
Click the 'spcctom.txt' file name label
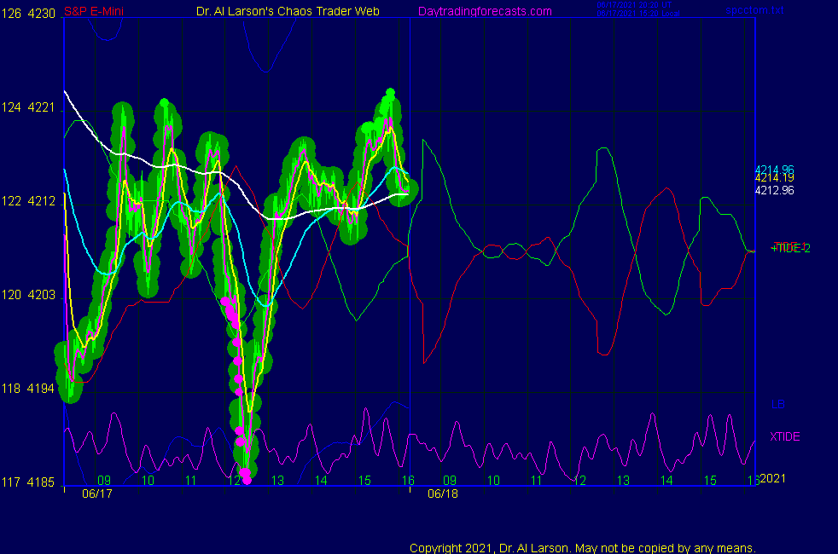(x=754, y=10)
